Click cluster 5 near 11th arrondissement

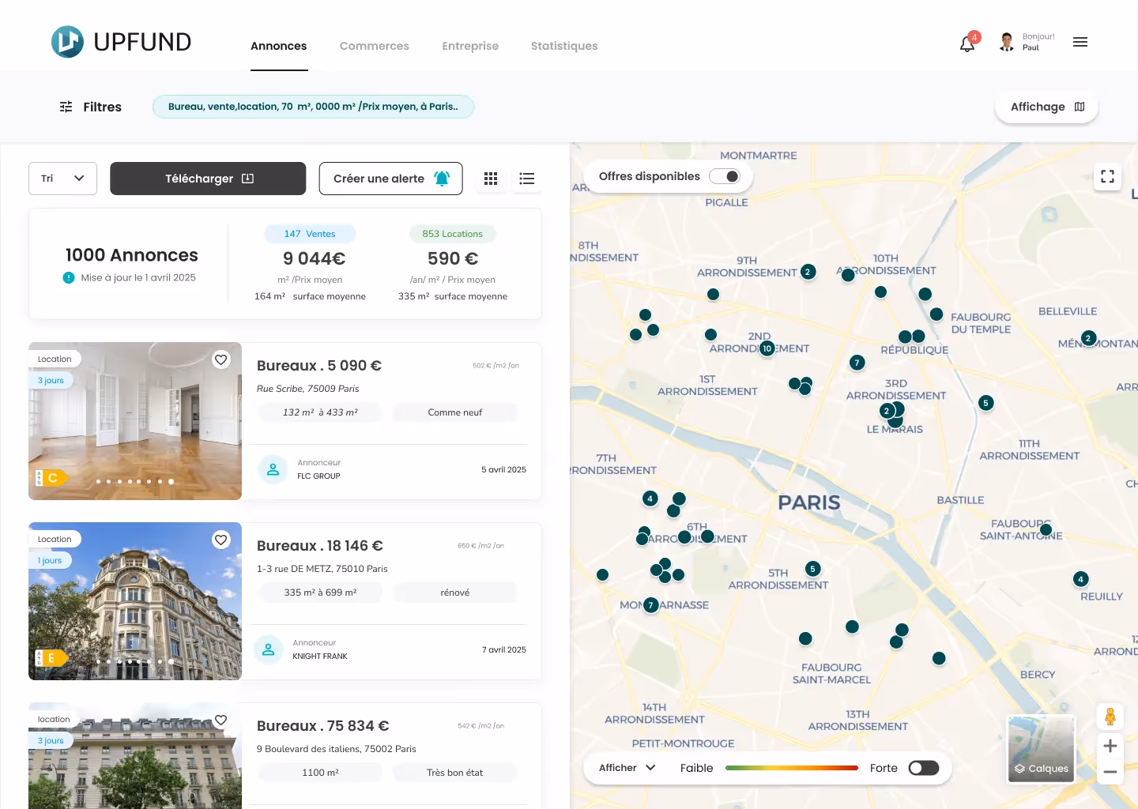(x=985, y=403)
